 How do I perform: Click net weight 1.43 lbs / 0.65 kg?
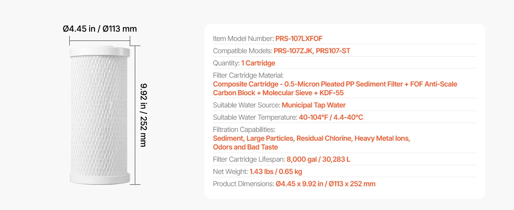pos(276,171)
